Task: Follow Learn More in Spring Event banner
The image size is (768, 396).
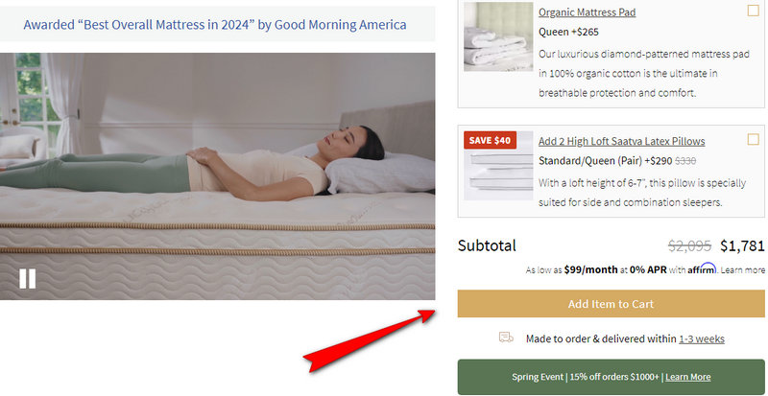Action: [687, 377]
